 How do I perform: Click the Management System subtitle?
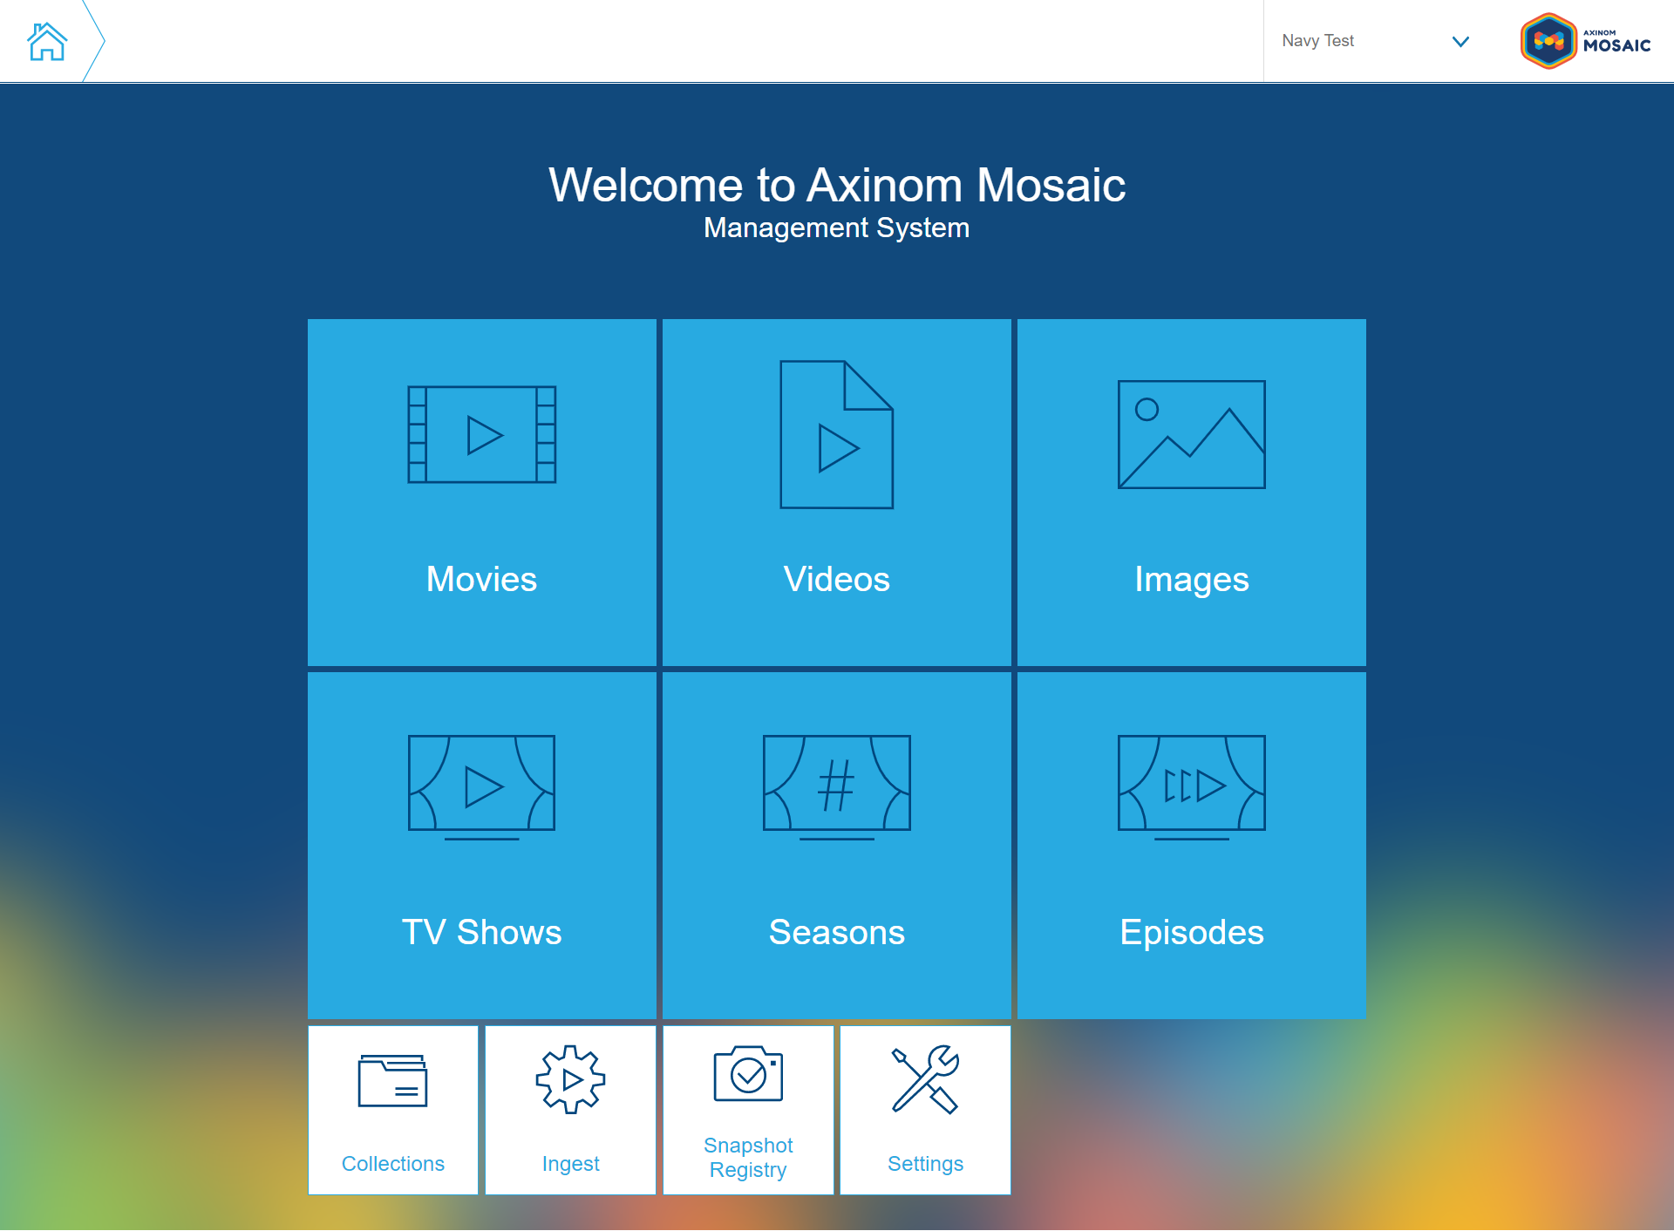click(836, 228)
